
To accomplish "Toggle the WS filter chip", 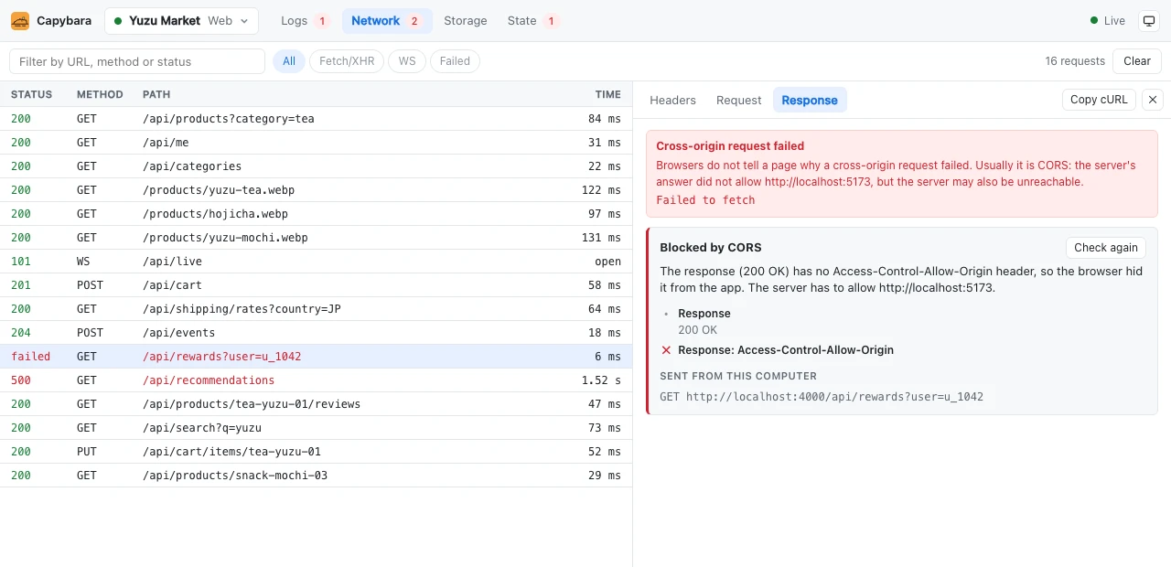I will coord(407,61).
